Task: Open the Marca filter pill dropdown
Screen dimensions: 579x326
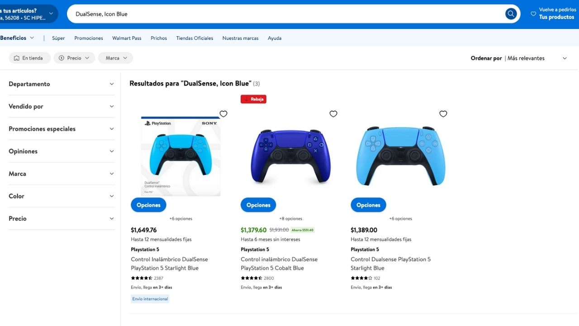Action: 115,58
